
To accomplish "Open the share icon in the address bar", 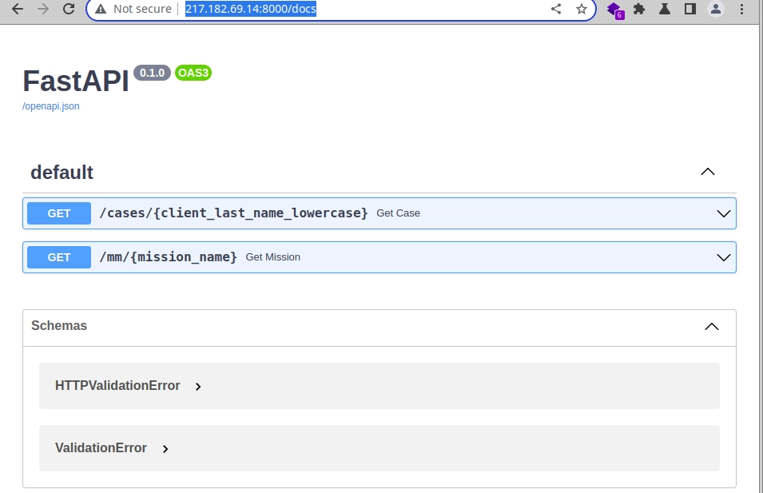I will click(x=556, y=9).
